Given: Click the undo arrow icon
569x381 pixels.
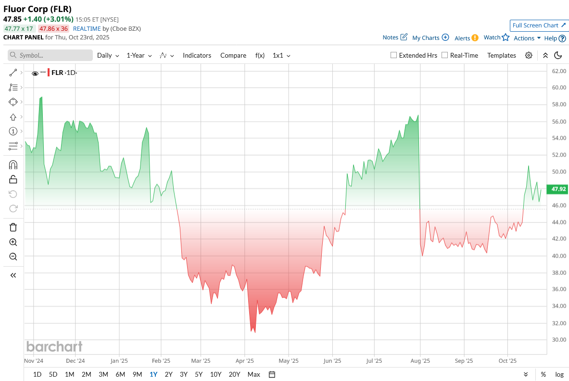Looking at the screenshot, I should coord(13,194).
